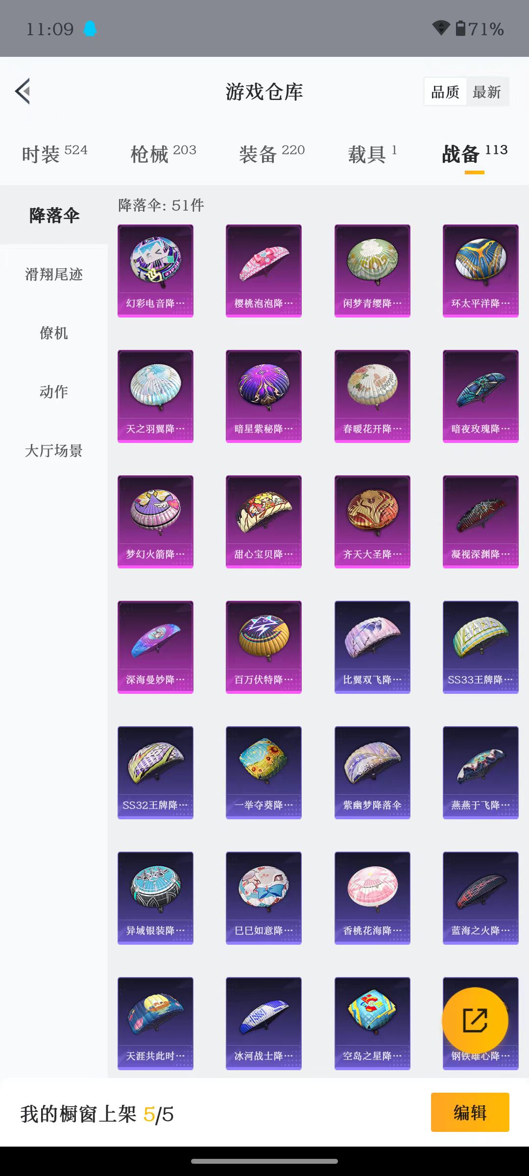The height and width of the screenshot is (1176, 529).
Task: Switch sorting to 最新
Action: coord(487,92)
